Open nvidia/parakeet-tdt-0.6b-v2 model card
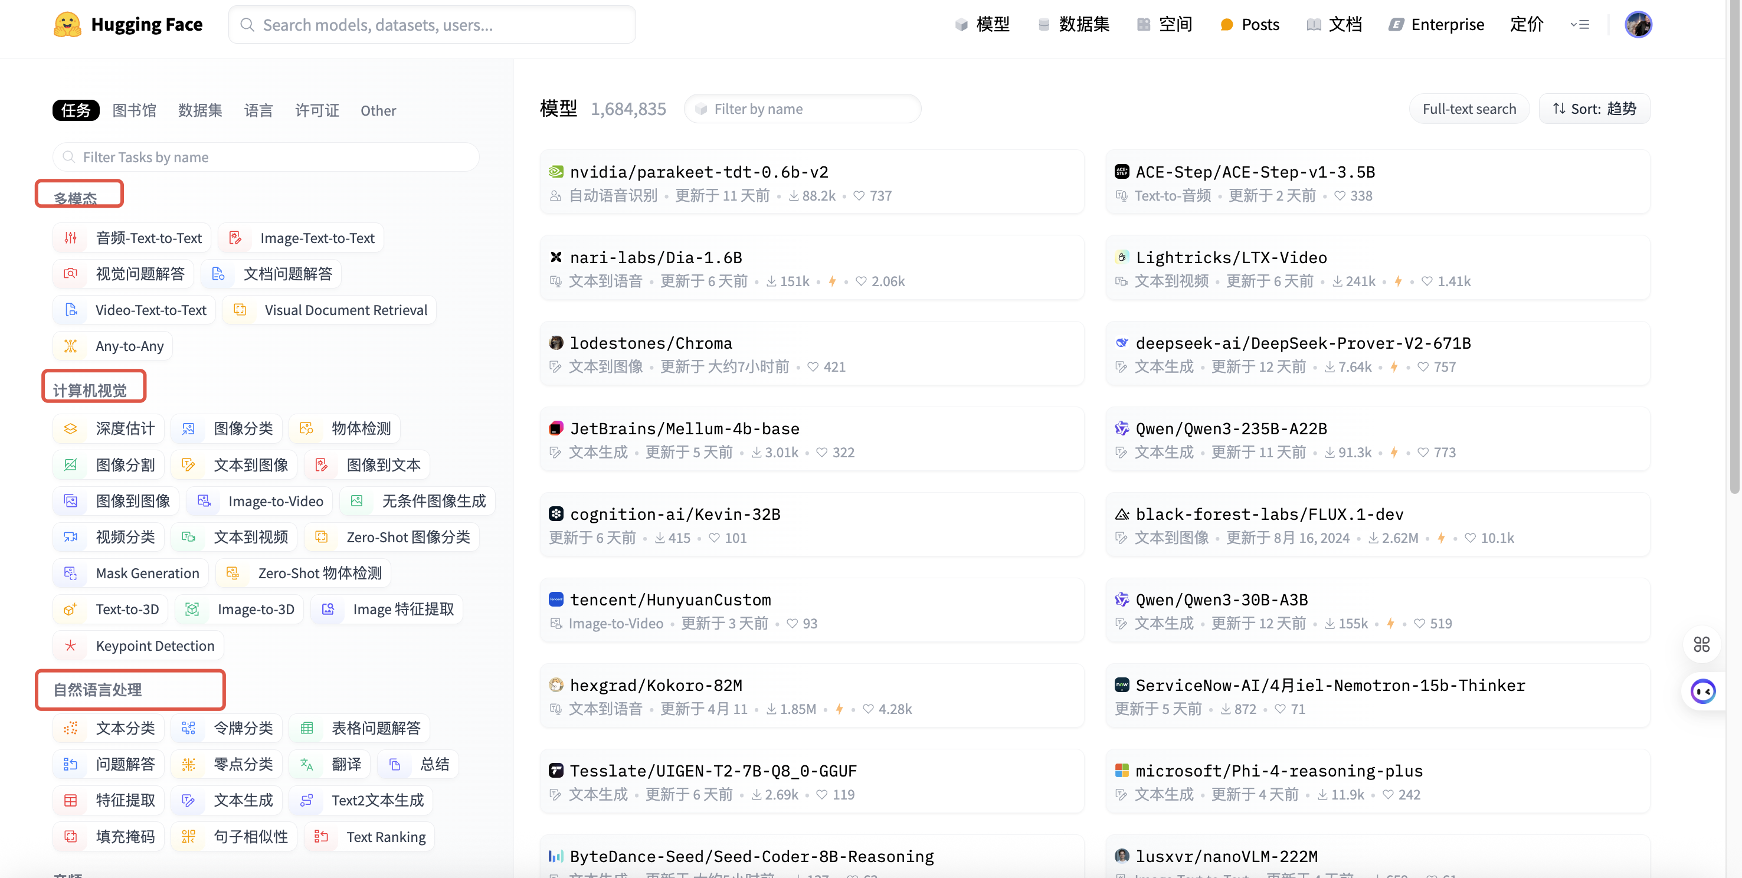This screenshot has width=1742, height=878. click(812, 182)
